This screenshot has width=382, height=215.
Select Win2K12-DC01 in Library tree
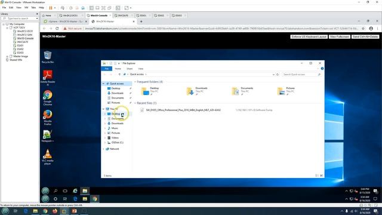click(x=25, y=31)
